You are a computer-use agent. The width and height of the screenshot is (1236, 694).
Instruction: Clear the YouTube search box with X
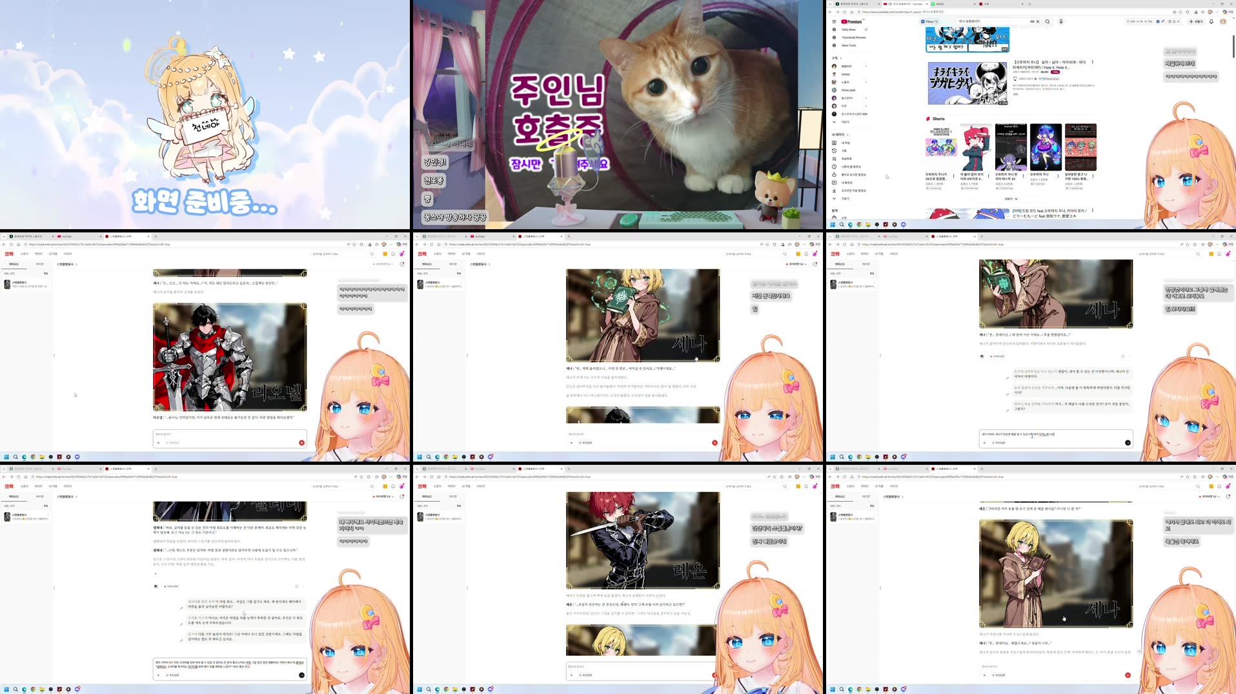coord(1038,21)
